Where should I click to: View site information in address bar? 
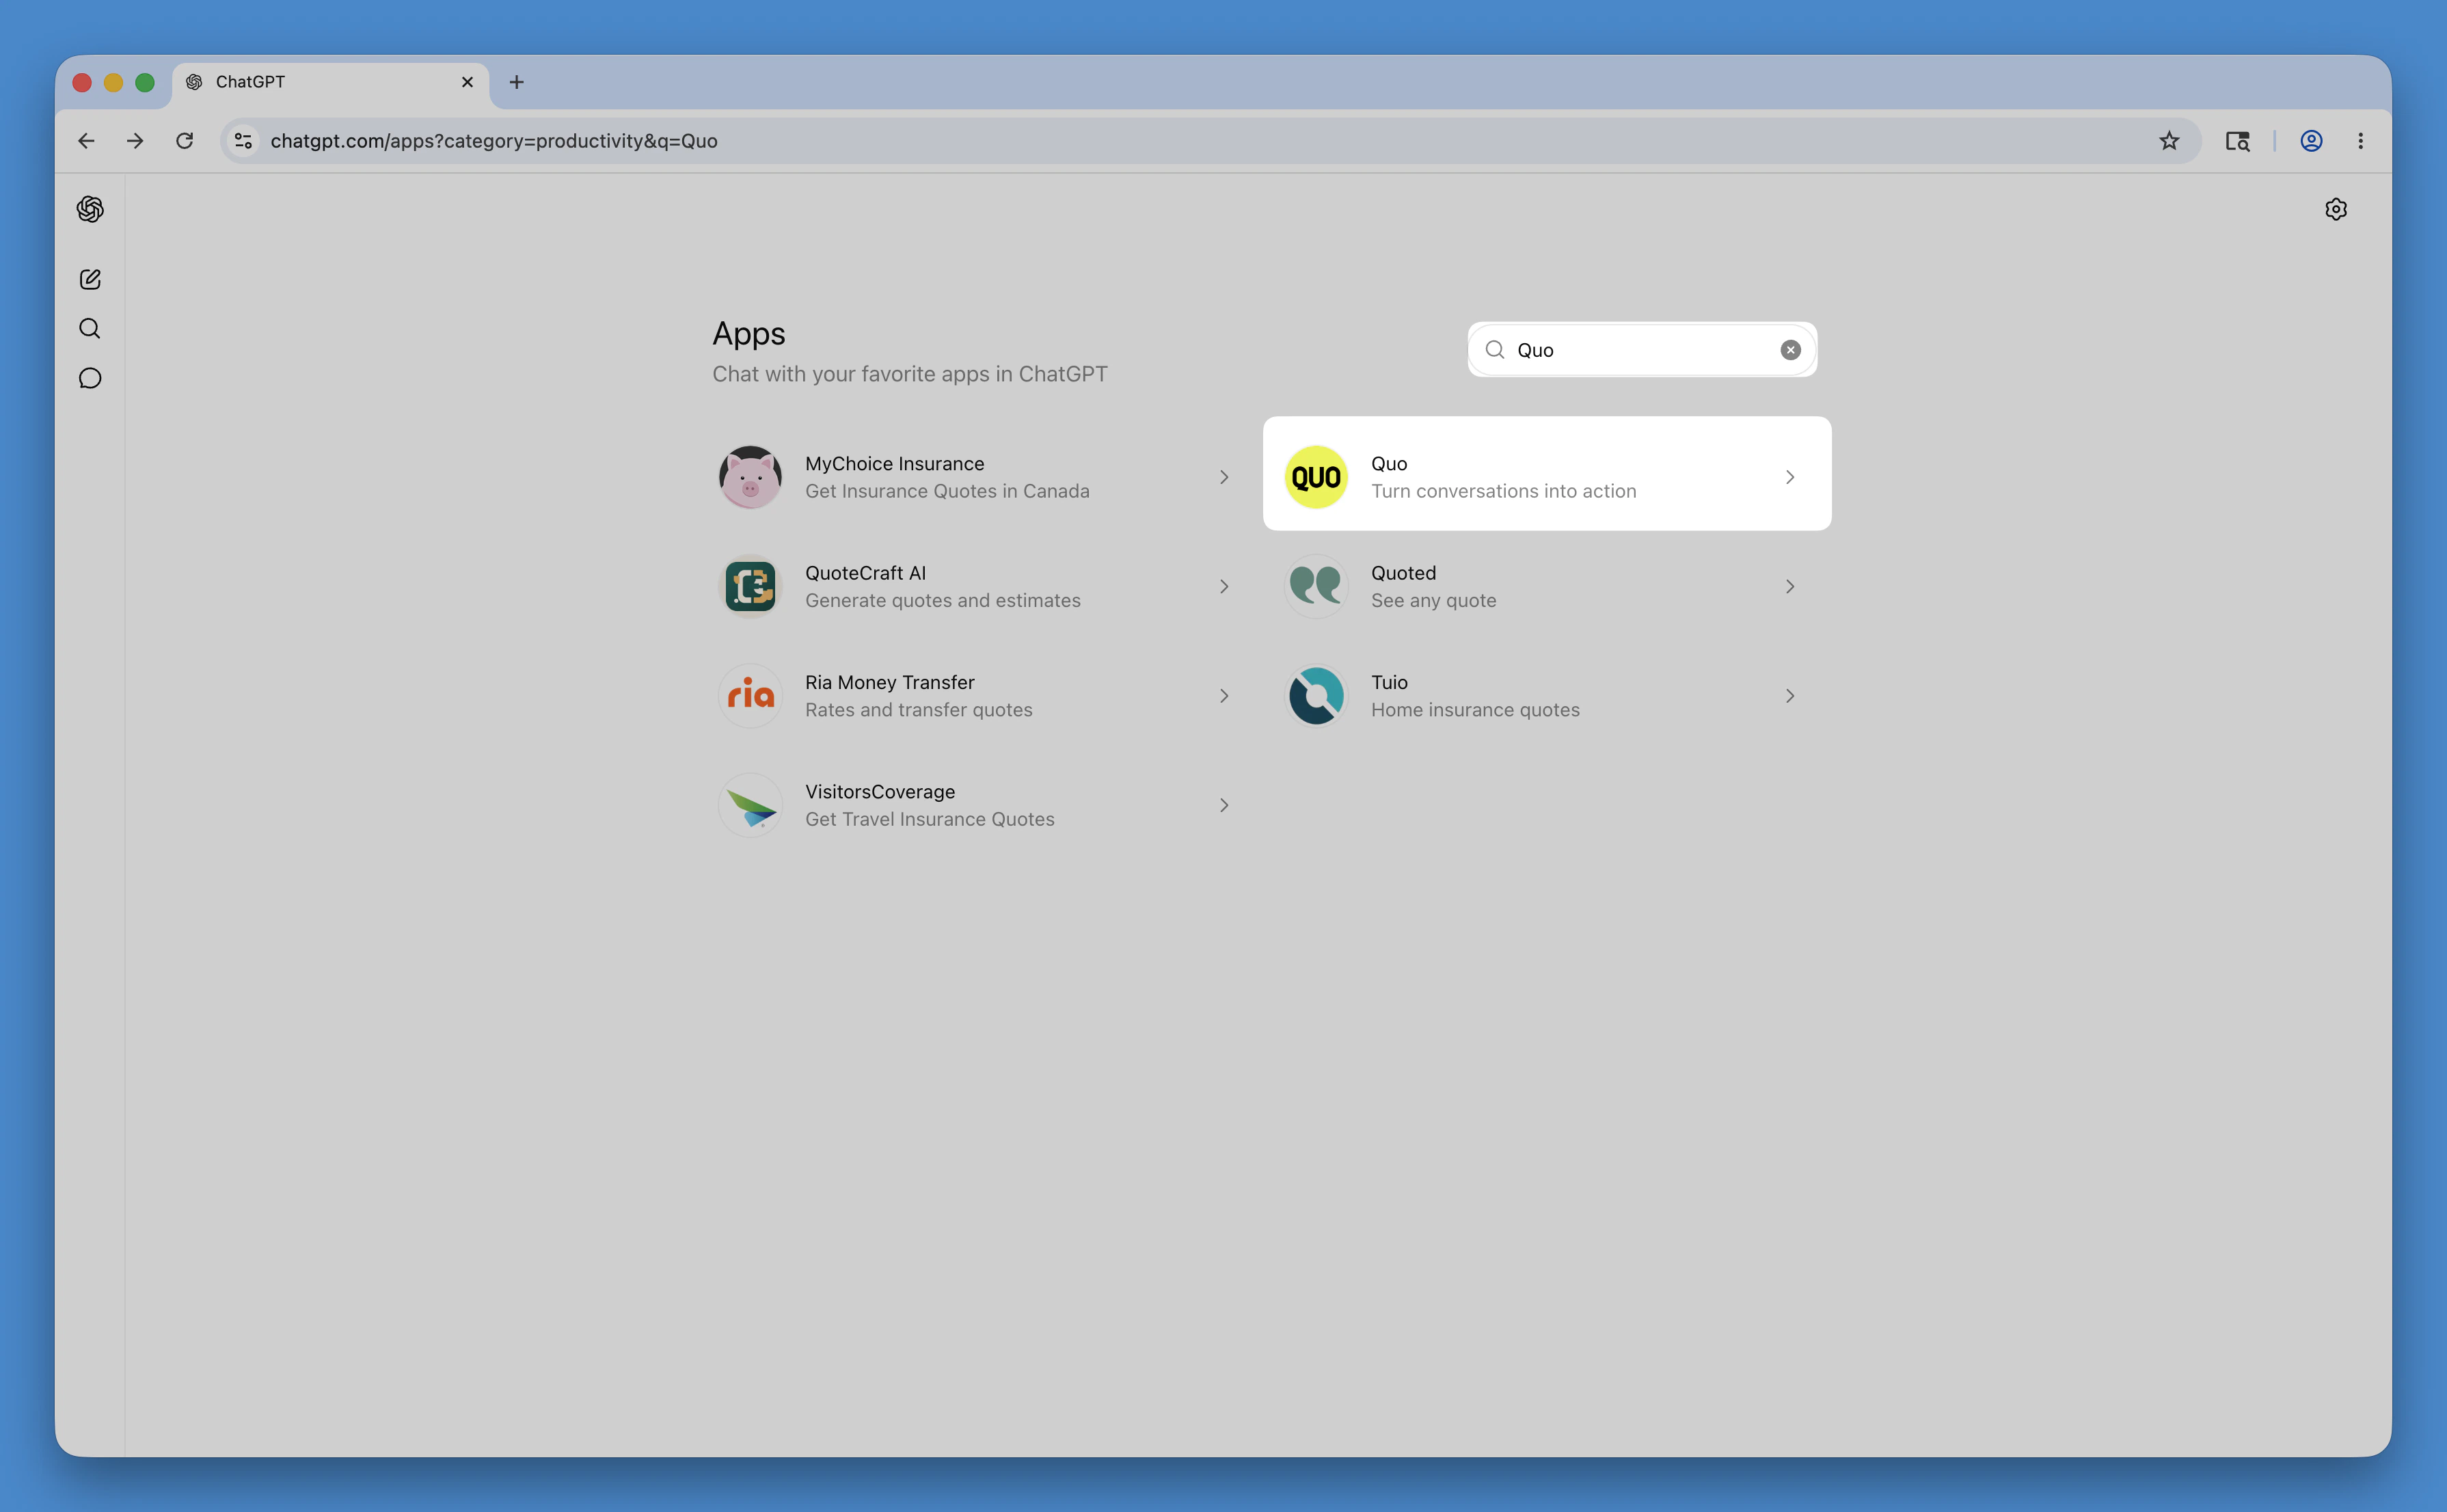point(243,141)
